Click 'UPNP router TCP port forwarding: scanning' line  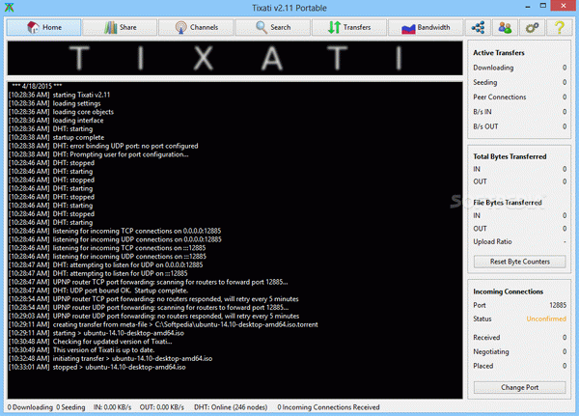[x=148, y=282]
